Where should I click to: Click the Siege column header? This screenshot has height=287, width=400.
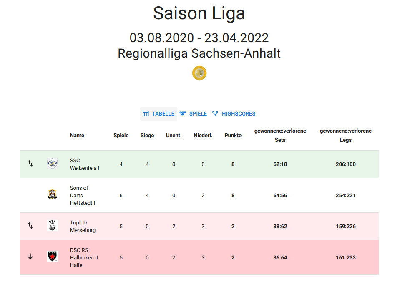(x=147, y=136)
